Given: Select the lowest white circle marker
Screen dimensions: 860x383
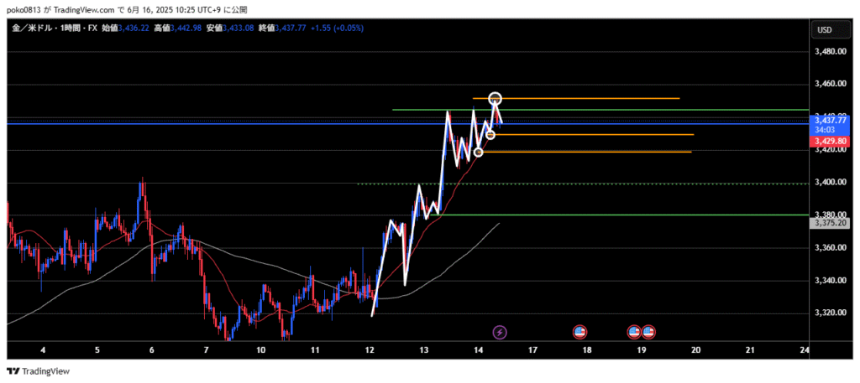Looking at the screenshot, I should point(479,152).
